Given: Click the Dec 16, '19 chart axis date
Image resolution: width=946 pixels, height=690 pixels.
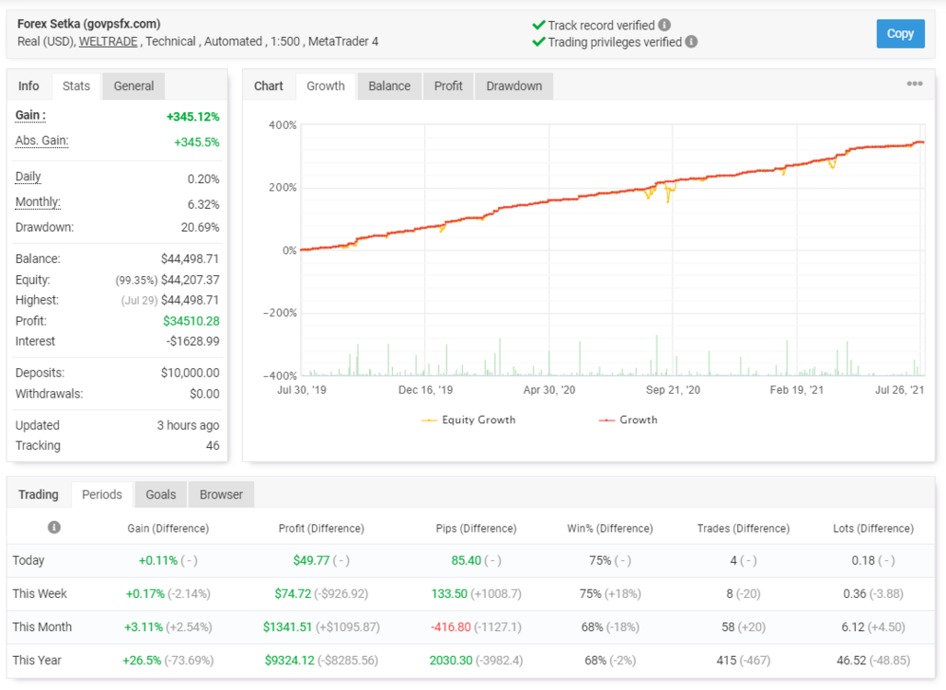Looking at the screenshot, I should coord(425,390).
